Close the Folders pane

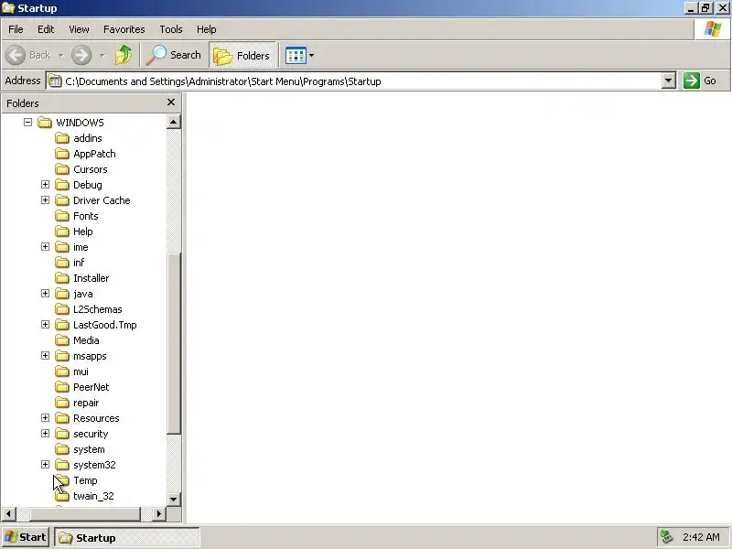click(171, 102)
